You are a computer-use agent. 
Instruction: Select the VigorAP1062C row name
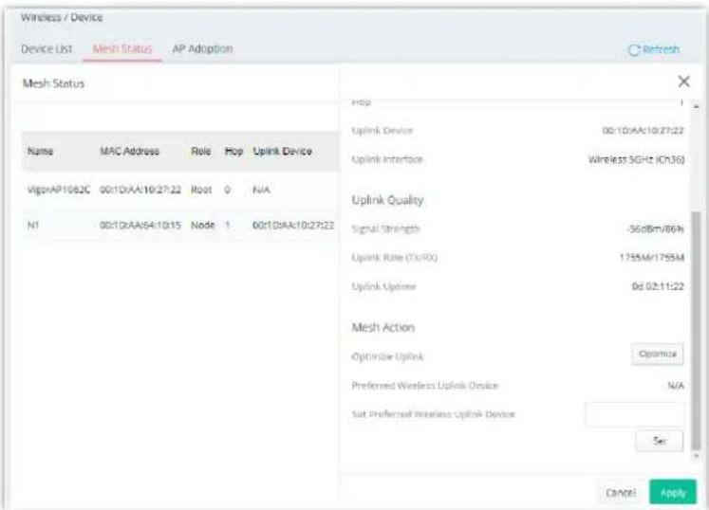pyautogui.click(x=59, y=190)
